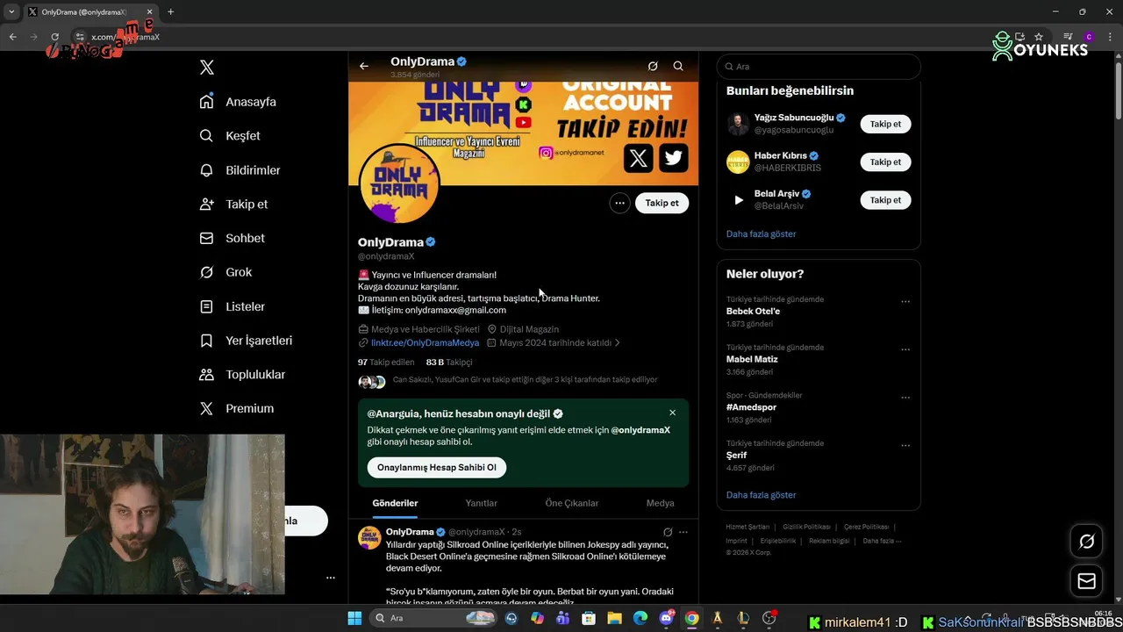1123x632 pixels.
Task: Follow Yağız Sabuncuoğlu with Takip et
Action: [885, 124]
